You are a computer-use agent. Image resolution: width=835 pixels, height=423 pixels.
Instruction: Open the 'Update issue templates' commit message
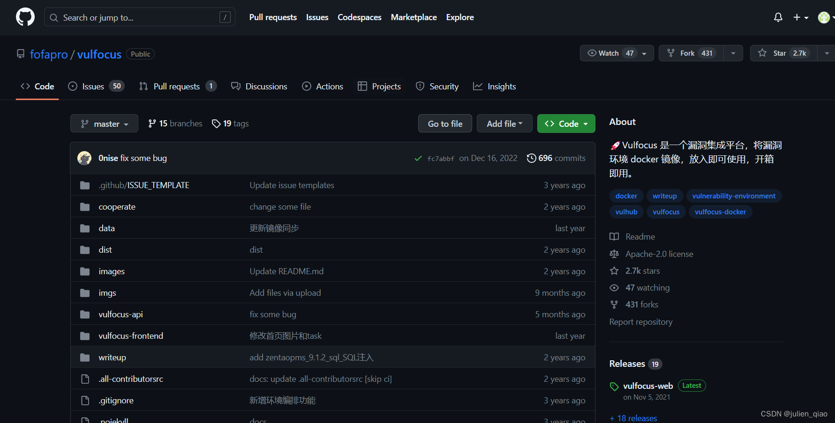292,185
